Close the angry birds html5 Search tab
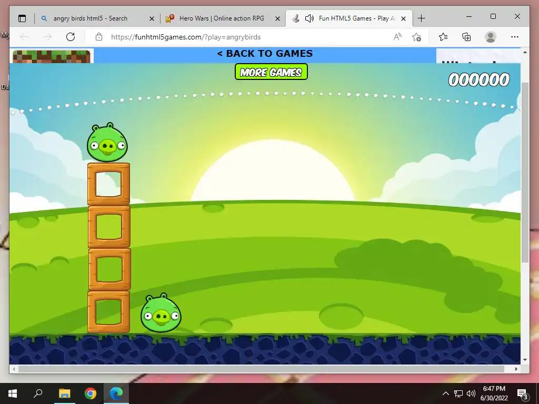Image resolution: width=539 pixels, height=404 pixels. [x=152, y=18]
